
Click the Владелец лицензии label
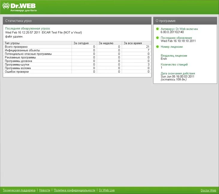click(x=174, y=56)
